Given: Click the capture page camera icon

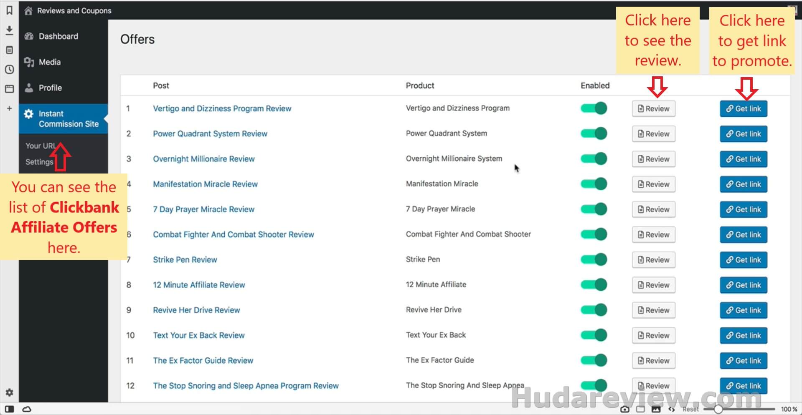Looking at the screenshot, I should coord(625,409).
